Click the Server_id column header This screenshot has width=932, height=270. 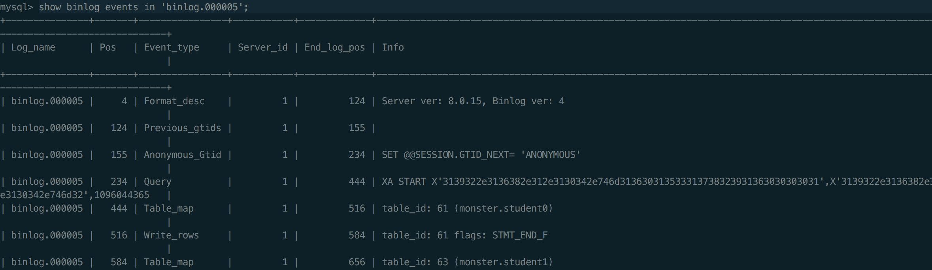click(262, 47)
